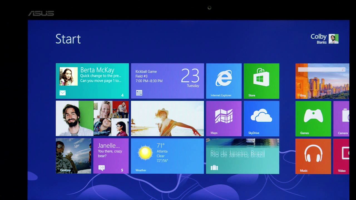
Task: Click the "7:00 PM–8:30 PM" event time
Action: (x=149, y=81)
